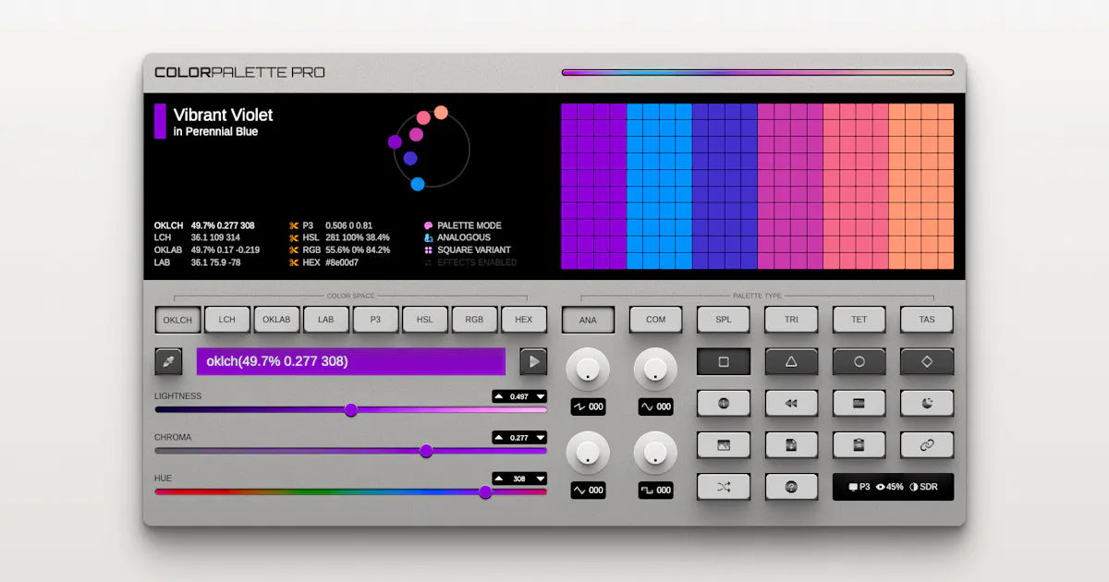The image size is (1109, 582).
Task: Increase lightness with up arrow stepper
Action: [499, 396]
